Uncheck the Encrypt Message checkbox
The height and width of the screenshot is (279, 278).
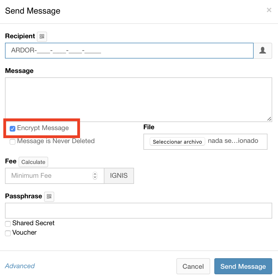tap(12, 129)
